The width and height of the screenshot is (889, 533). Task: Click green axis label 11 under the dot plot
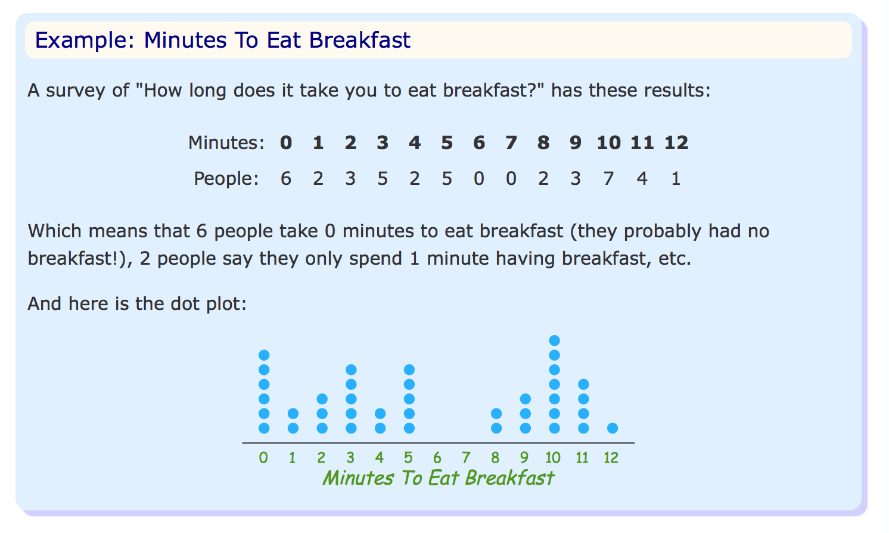coord(582,458)
